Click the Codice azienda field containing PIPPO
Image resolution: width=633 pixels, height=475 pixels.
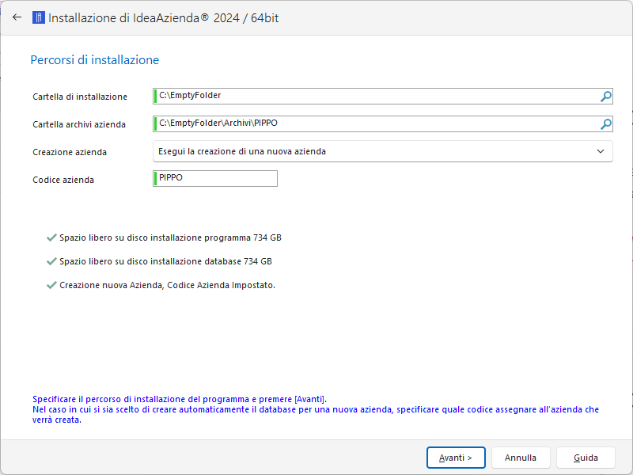click(x=215, y=179)
